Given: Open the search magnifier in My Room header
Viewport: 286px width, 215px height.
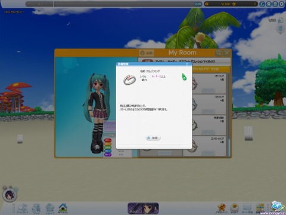Looking at the screenshot, I should click(x=219, y=53).
